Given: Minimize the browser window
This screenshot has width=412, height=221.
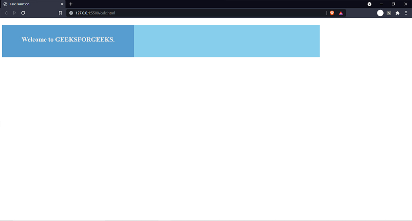Looking at the screenshot, I should [x=381, y=4].
